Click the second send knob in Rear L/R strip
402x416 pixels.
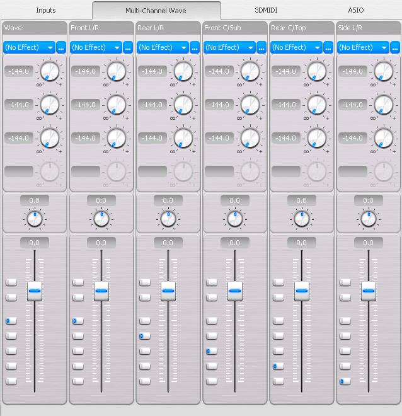point(182,105)
